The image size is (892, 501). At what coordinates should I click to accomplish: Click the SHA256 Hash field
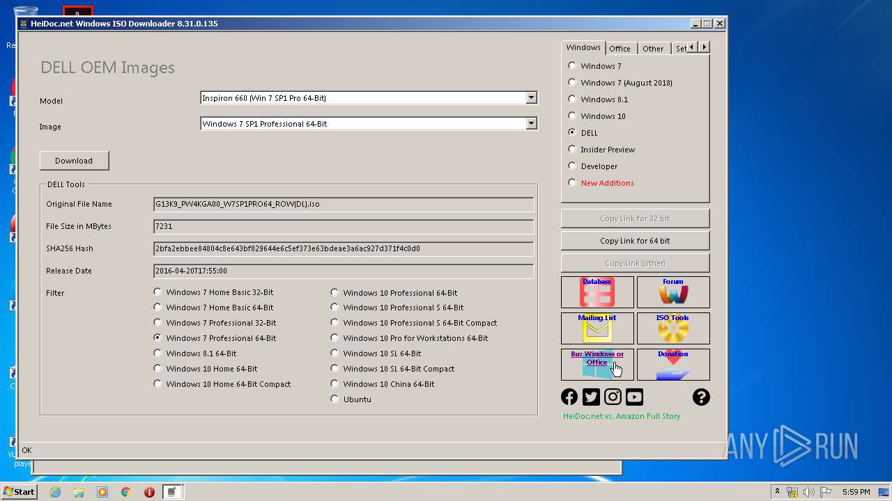tap(344, 248)
